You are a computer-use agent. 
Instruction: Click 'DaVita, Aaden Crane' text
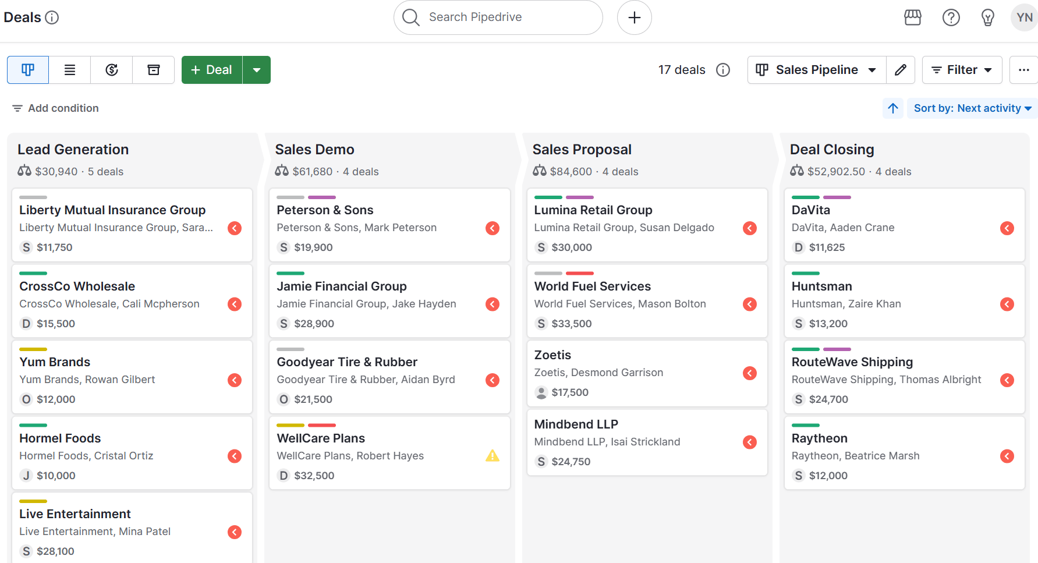[x=843, y=228]
